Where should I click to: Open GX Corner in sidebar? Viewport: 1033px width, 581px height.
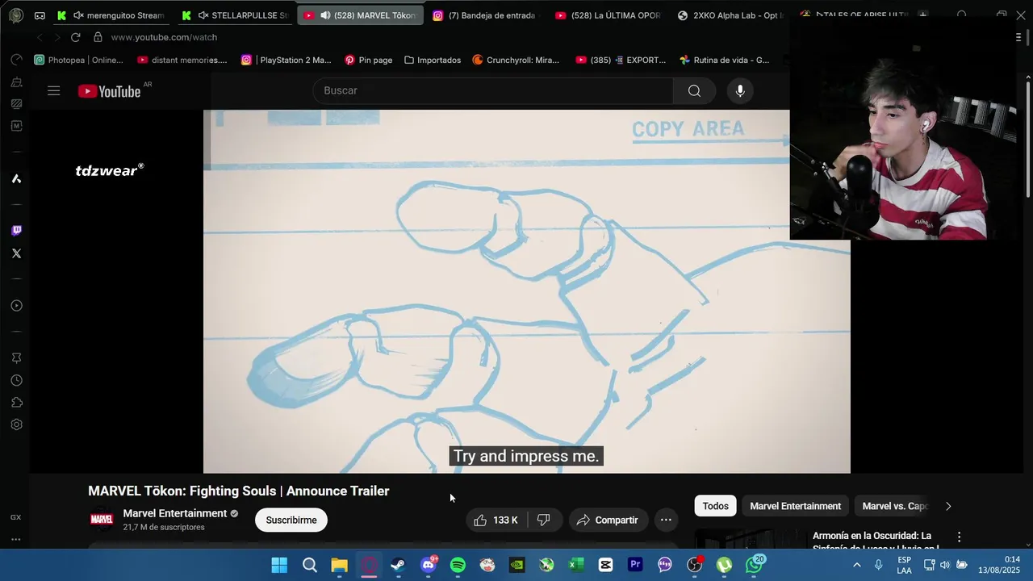15,517
